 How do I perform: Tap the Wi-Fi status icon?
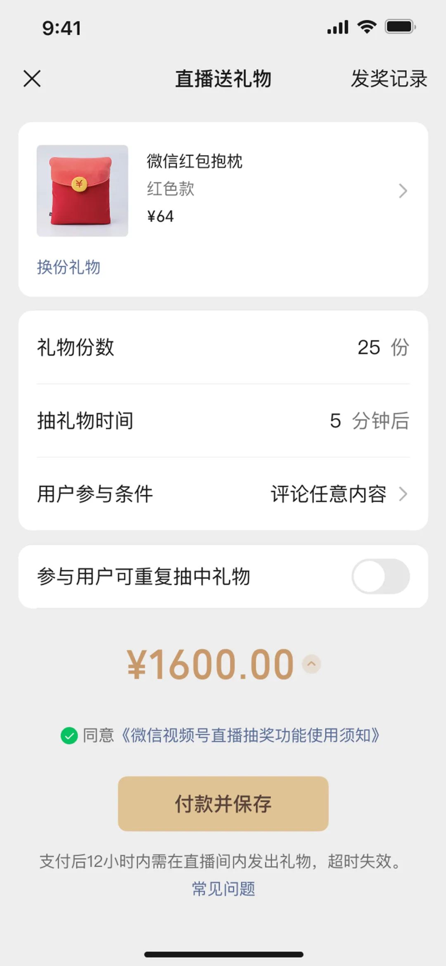point(367,27)
